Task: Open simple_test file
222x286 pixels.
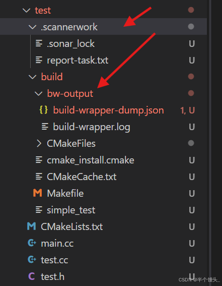Action: point(103,210)
